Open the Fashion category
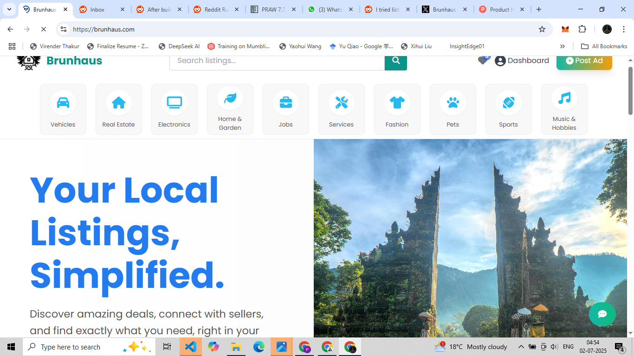634x356 pixels. coord(397,109)
